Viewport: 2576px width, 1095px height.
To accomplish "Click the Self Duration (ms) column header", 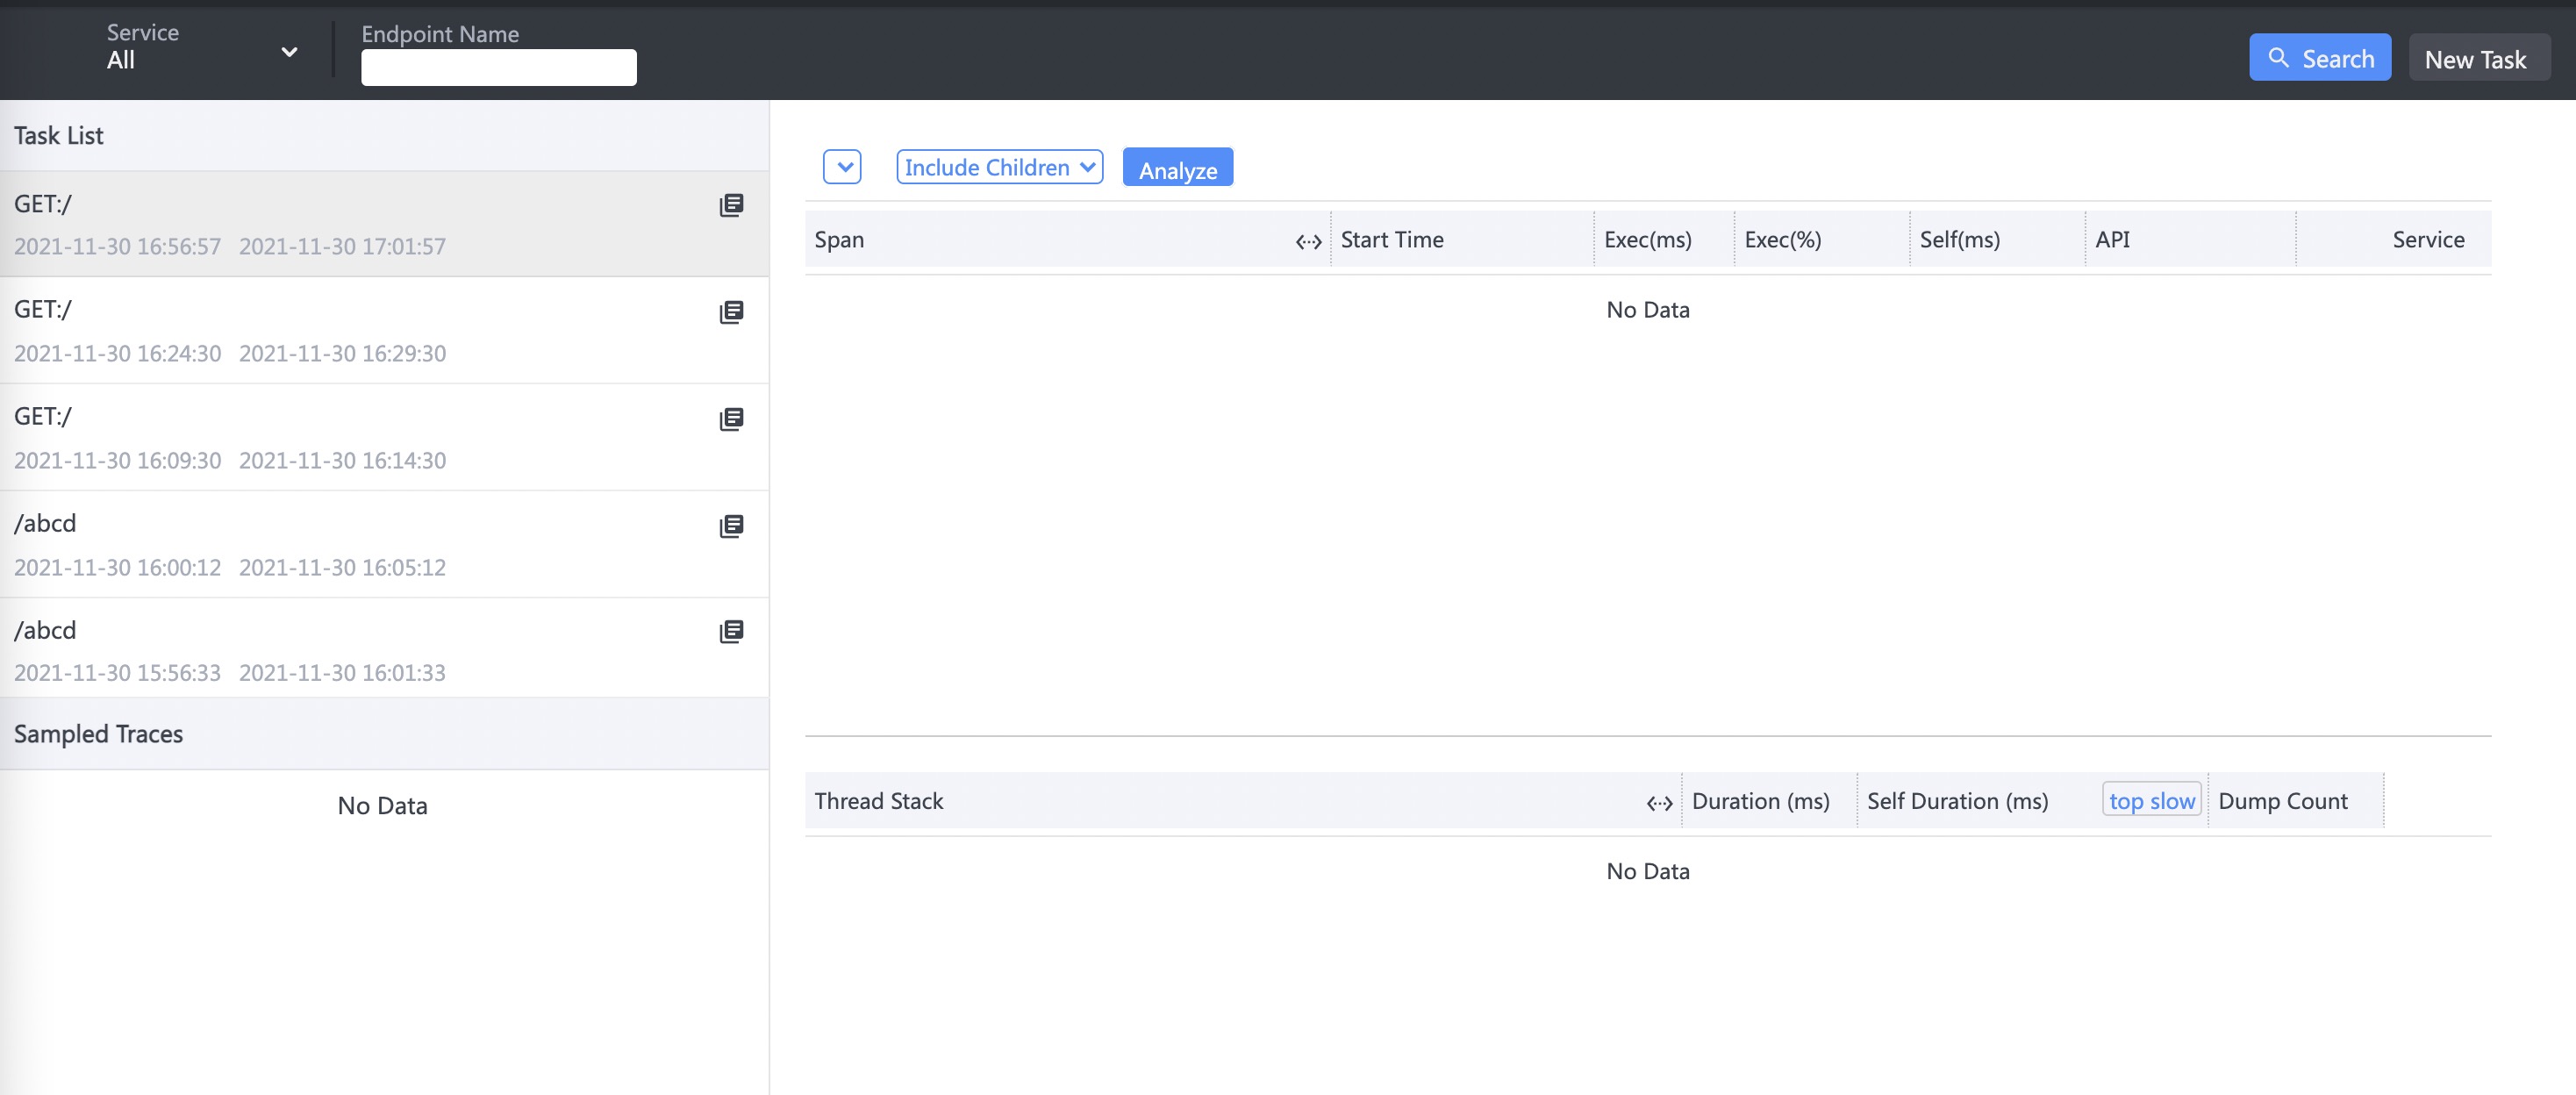I will click(x=1957, y=801).
